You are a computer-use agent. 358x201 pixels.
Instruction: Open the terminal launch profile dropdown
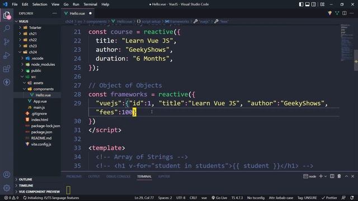pos(326,176)
